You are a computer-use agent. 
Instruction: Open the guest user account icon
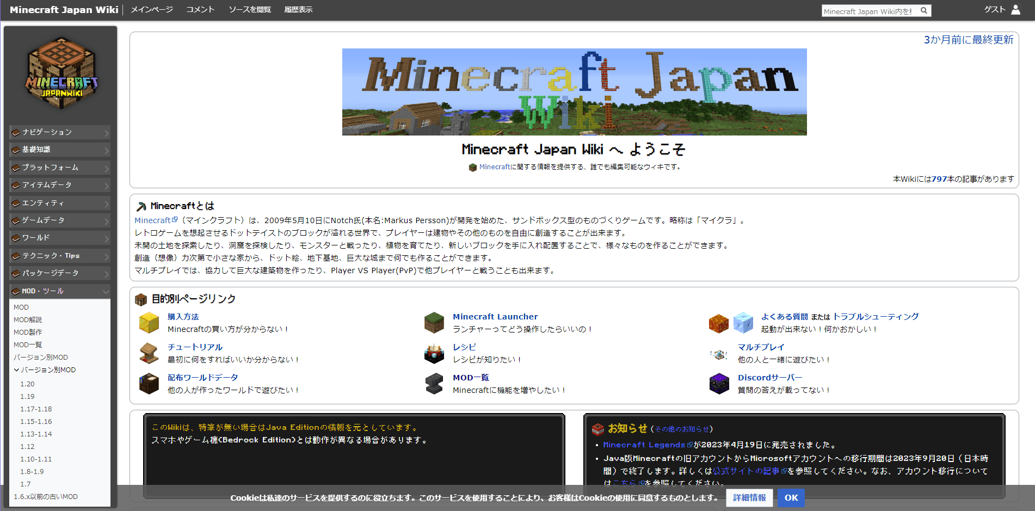1015,10
